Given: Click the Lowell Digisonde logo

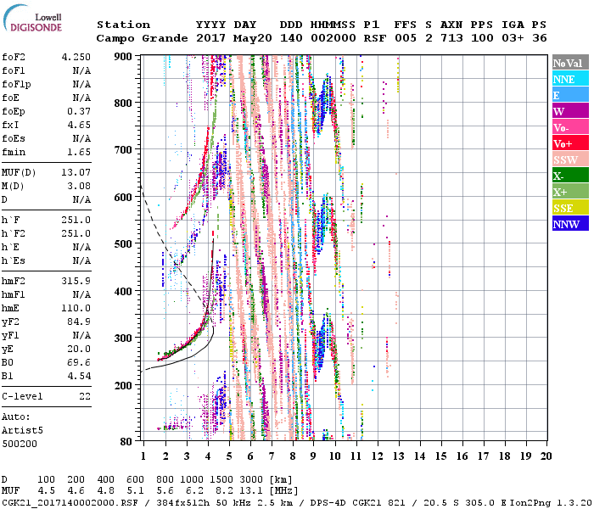Looking at the screenshot, I should [32, 18].
